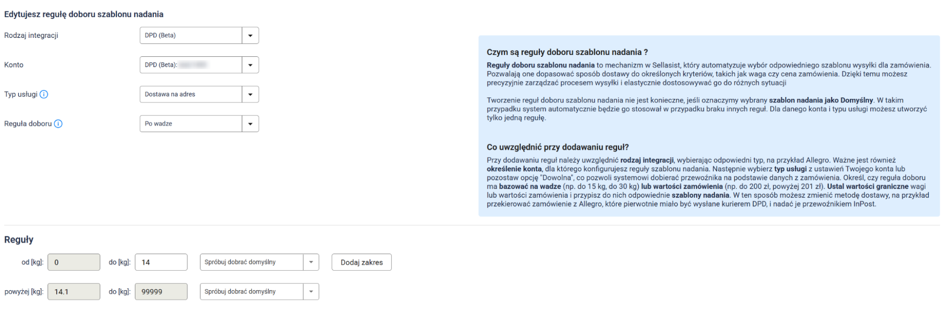Expand the Konto account dropdown

tap(199, 65)
